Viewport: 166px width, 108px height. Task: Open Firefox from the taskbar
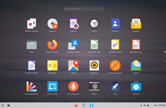tap(76, 105)
